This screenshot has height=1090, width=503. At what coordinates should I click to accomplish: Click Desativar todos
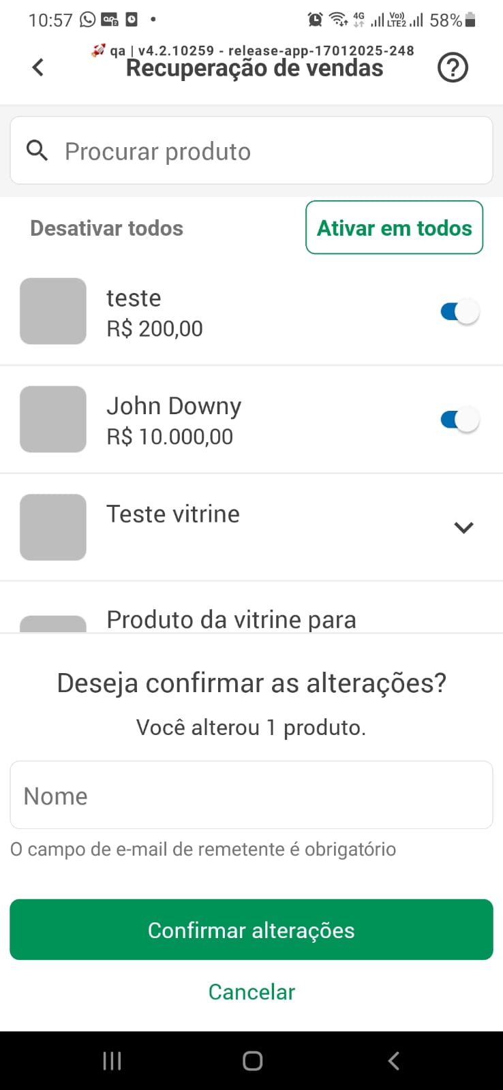107,228
